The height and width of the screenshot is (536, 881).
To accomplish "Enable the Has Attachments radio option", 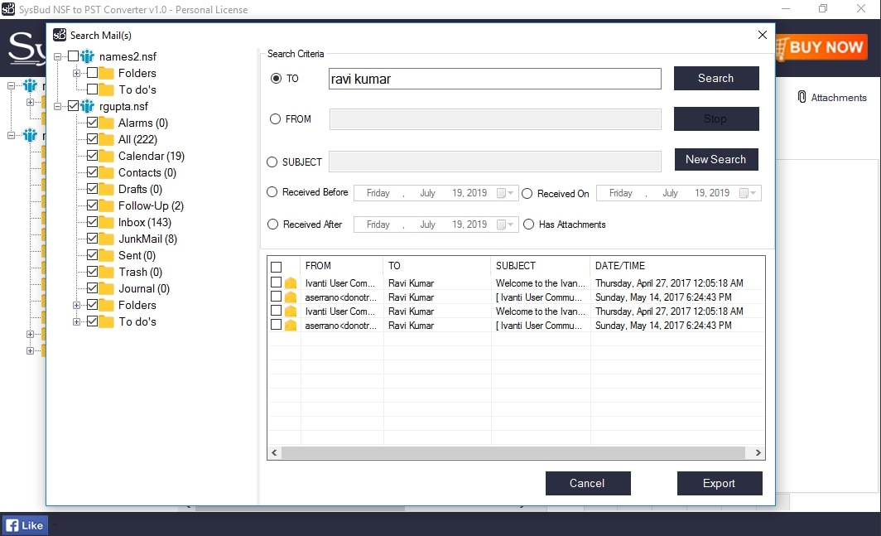I will [529, 225].
